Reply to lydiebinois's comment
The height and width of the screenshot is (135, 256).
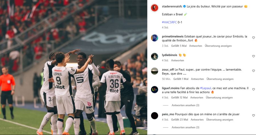click(177, 60)
